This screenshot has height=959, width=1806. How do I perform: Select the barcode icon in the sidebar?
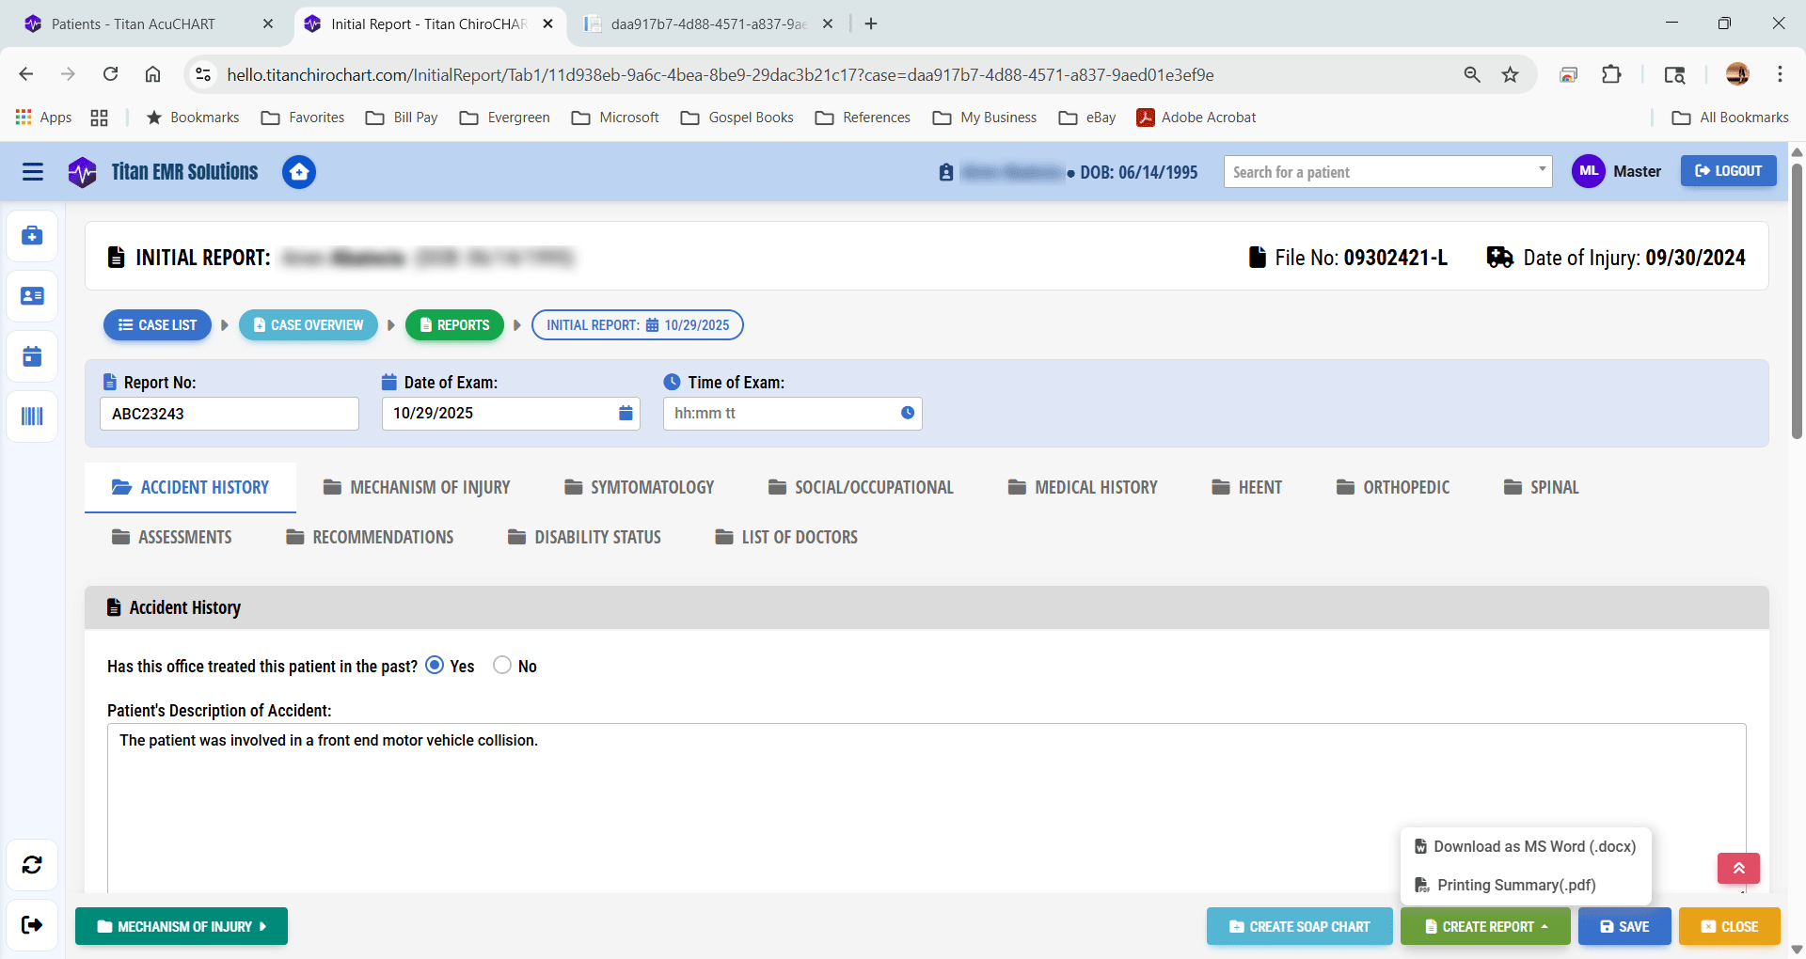click(32, 417)
